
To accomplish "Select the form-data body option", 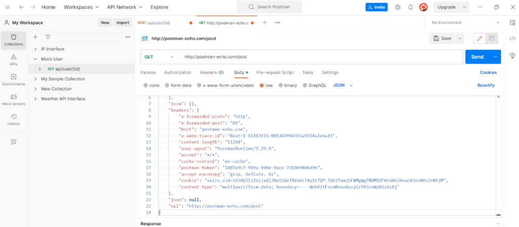I will (177, 85).
